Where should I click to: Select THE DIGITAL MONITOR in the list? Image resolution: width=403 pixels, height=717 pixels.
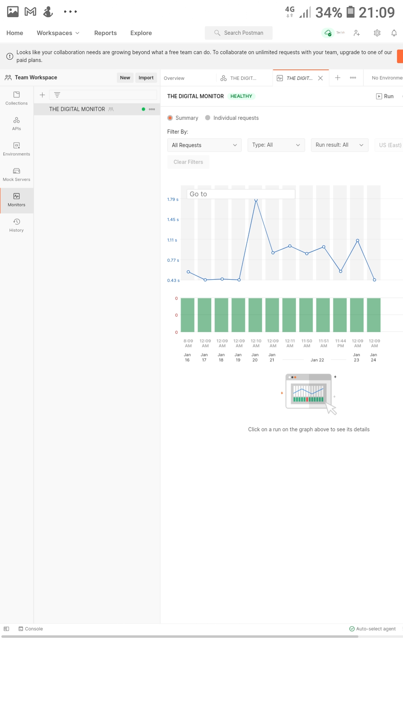[97, 109]
